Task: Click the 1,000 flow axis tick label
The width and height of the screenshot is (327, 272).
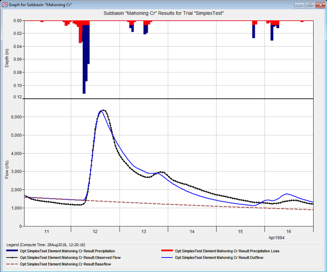Action: (x=16, y=208)
